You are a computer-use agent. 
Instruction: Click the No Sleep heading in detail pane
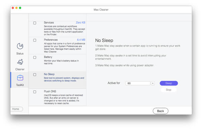click(x=104, y=40)
